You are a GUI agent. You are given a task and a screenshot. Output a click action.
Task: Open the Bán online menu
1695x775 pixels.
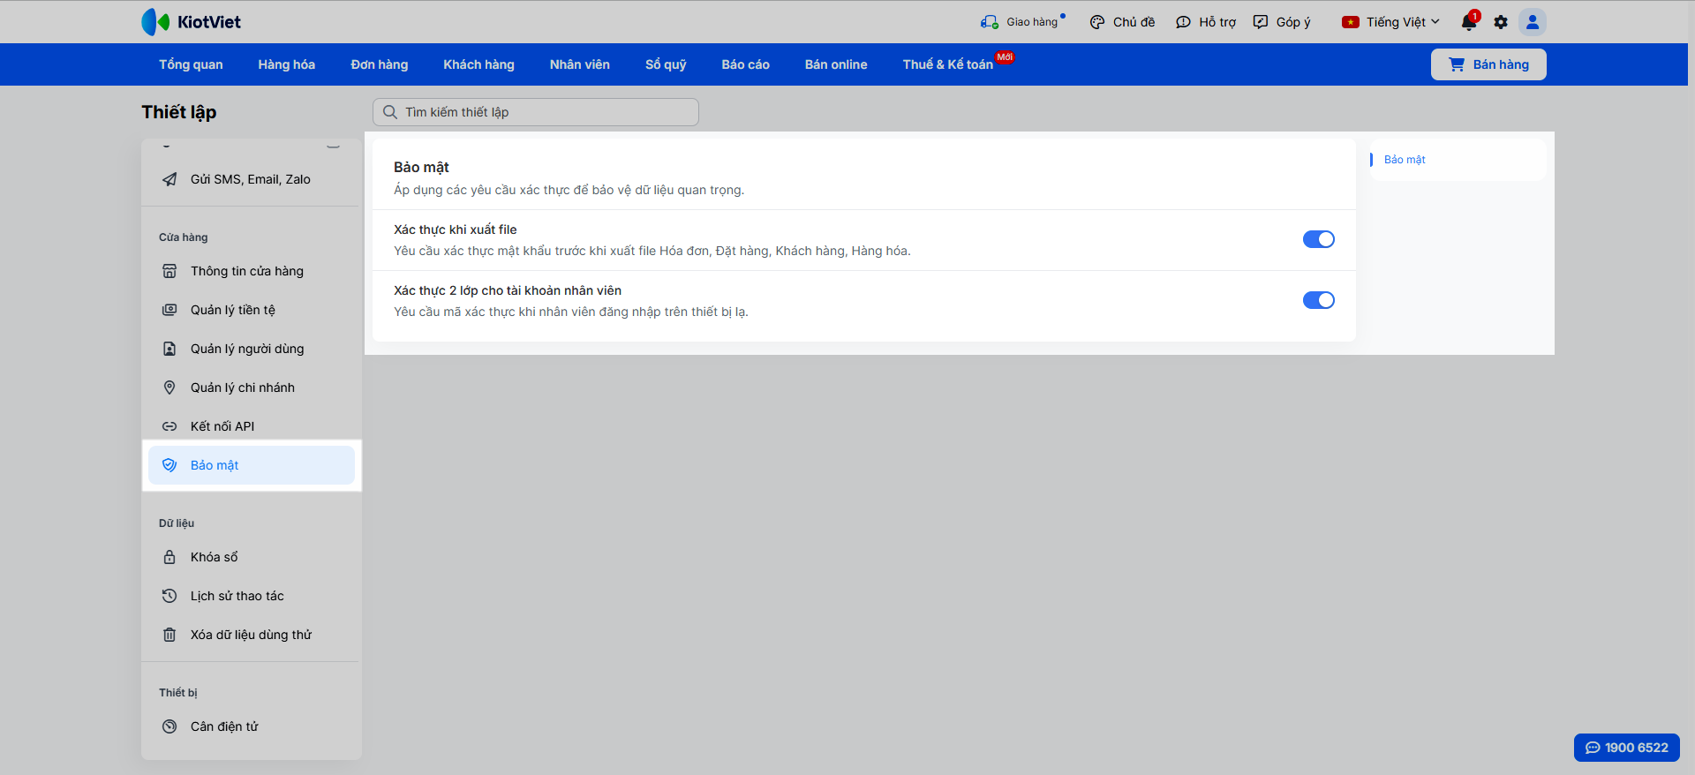pyautogui.click(x=836, y=64)
